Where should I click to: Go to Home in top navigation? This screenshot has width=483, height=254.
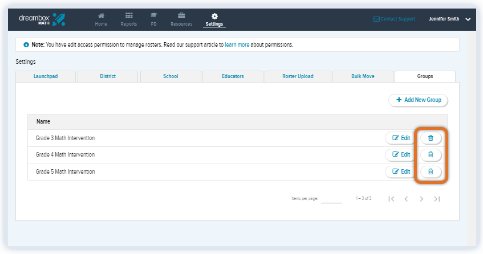[x=101, y=19]
